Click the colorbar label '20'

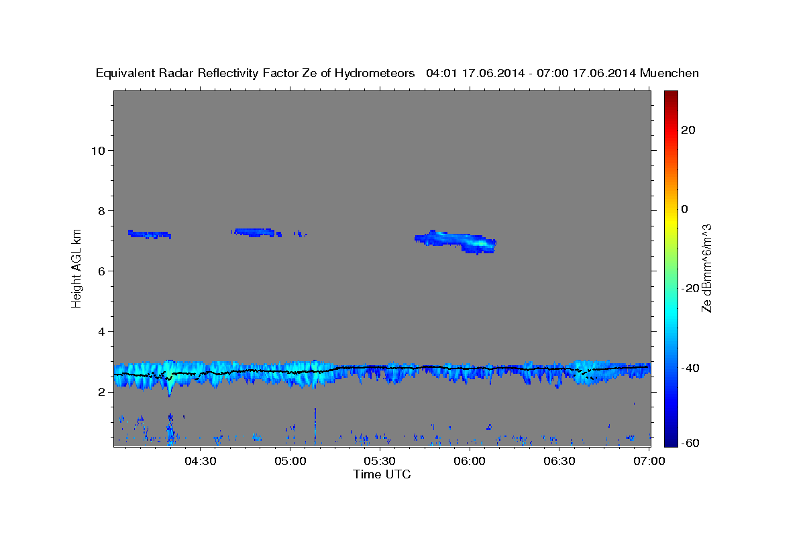pyautogui.click(x=688, y=130)
